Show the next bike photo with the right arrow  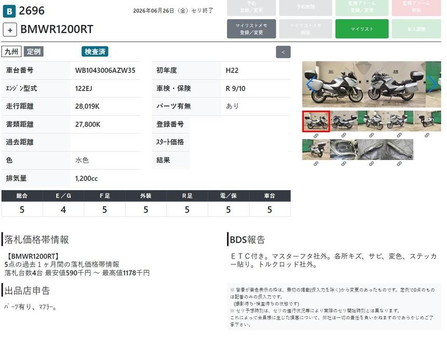coord(433,85)
